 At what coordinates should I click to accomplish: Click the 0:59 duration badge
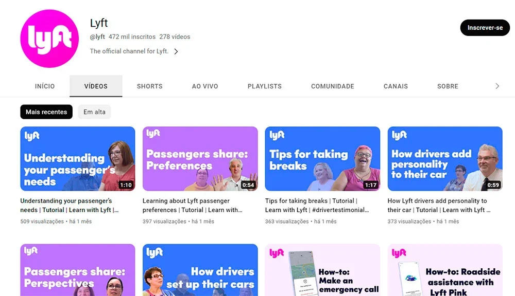coord(493,185)
